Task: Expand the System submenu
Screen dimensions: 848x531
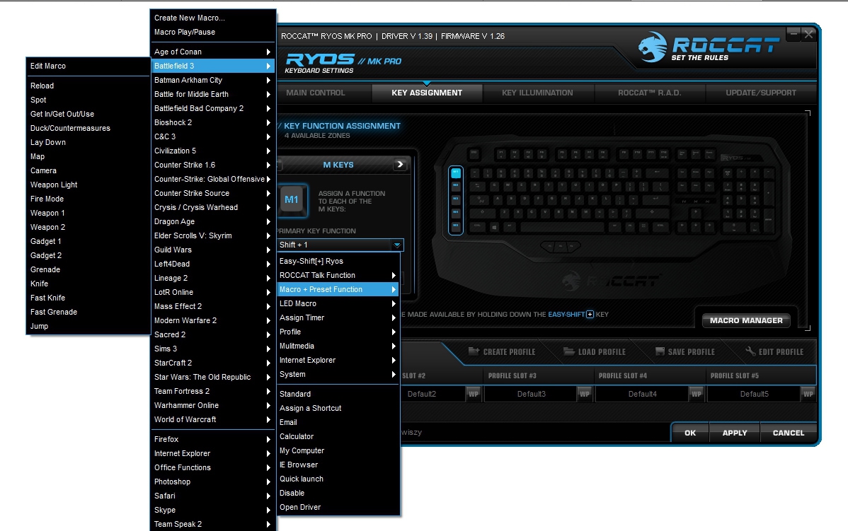Action: (x=338, y=374)
